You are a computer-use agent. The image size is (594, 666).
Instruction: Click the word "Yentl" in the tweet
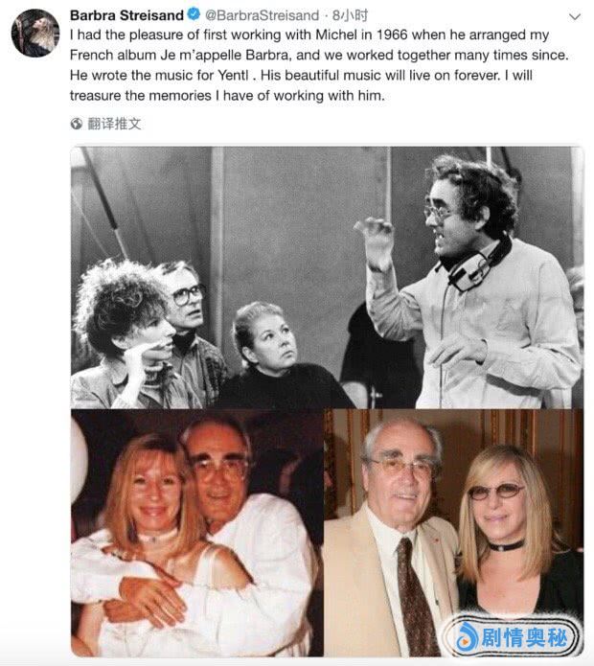tap(233, 75)
